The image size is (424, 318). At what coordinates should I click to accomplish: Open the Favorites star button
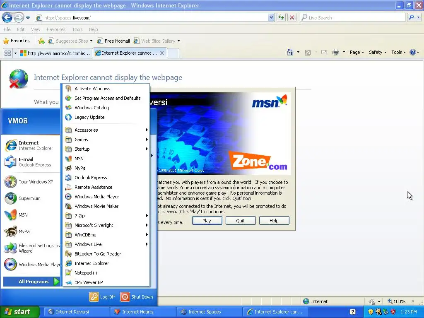pyautogui.click(x=16, y=41)
